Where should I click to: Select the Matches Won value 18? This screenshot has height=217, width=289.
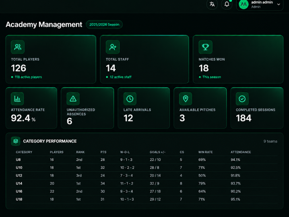pyautogui.click(x=204, y=68)
